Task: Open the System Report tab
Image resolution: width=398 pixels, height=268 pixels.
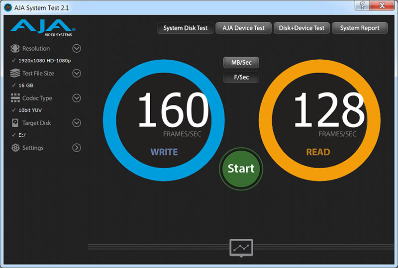Action: [x=360, y=28]
